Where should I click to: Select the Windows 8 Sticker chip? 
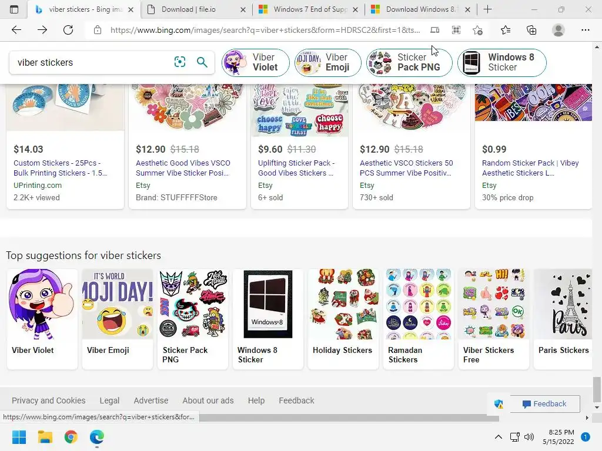[x=502, y=62]
